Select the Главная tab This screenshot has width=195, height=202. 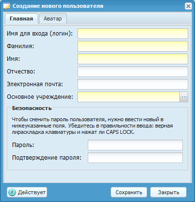click(x=21, y=18)
